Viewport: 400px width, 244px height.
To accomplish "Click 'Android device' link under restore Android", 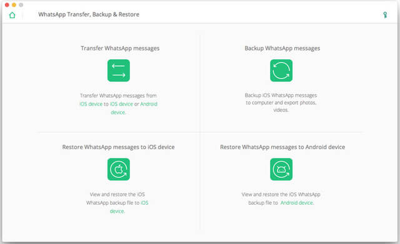I will click(297, 203).
